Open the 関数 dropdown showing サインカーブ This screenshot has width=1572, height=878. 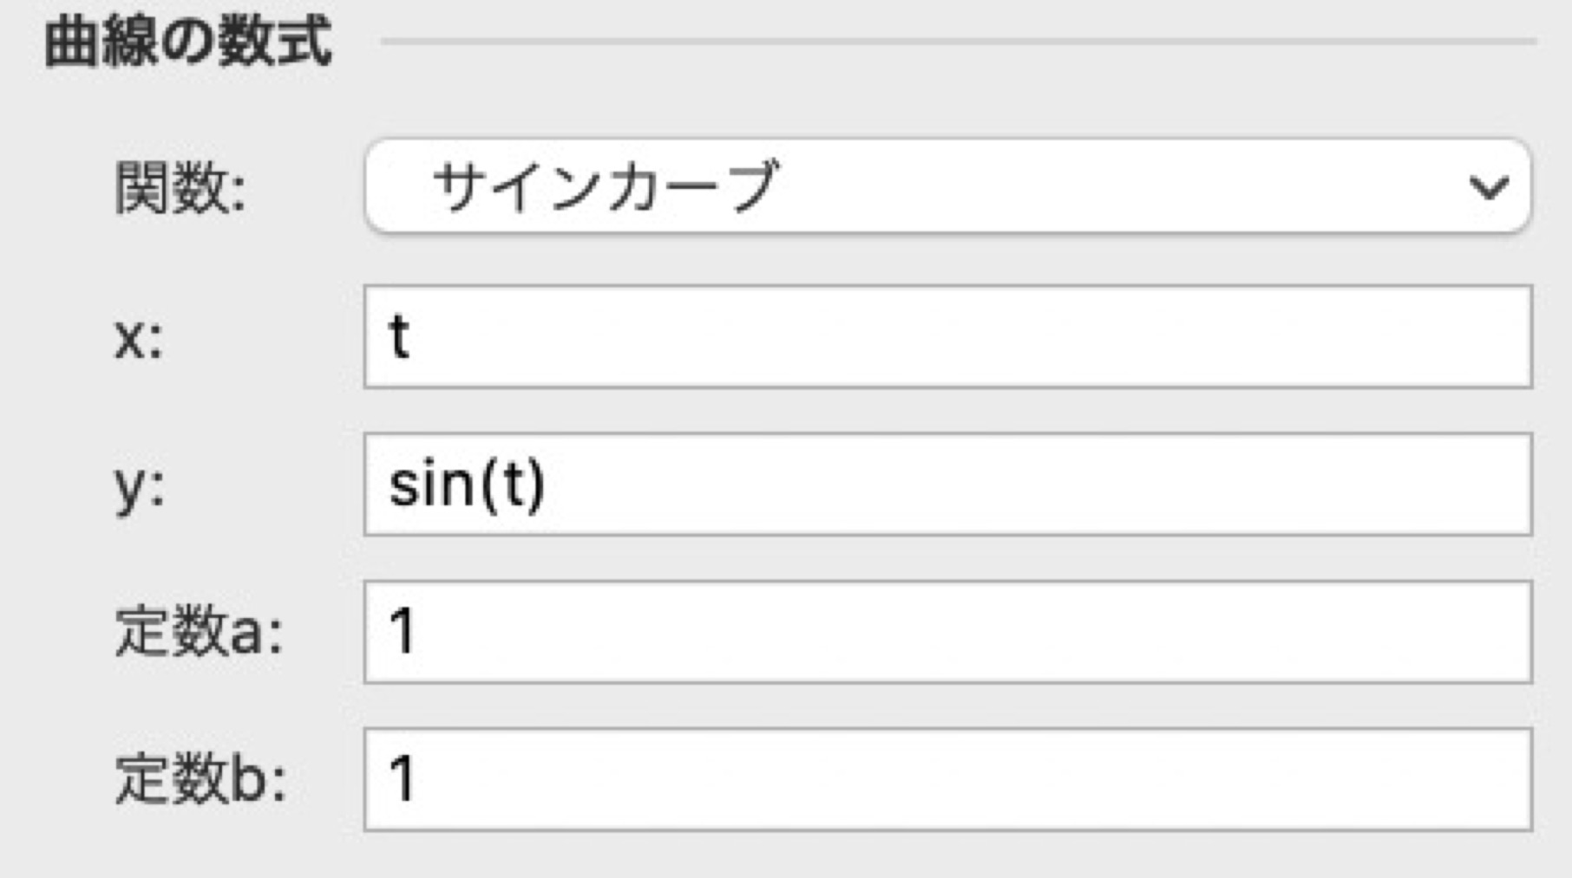947,187
